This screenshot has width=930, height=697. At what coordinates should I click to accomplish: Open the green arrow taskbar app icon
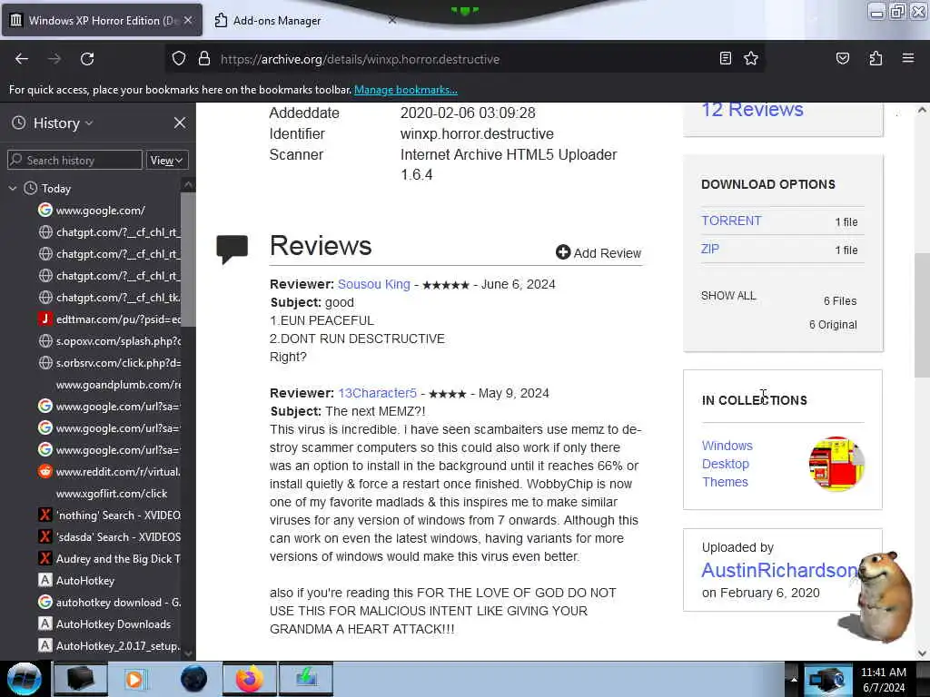(306, 679)
